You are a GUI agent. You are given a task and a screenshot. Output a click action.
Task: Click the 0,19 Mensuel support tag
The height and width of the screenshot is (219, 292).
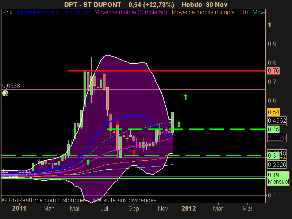pos(278,178)
